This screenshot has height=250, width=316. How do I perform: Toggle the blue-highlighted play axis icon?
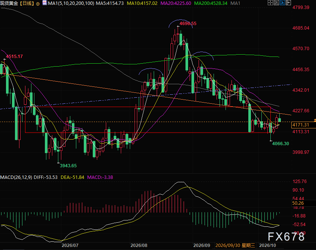[x=282, y=3]
